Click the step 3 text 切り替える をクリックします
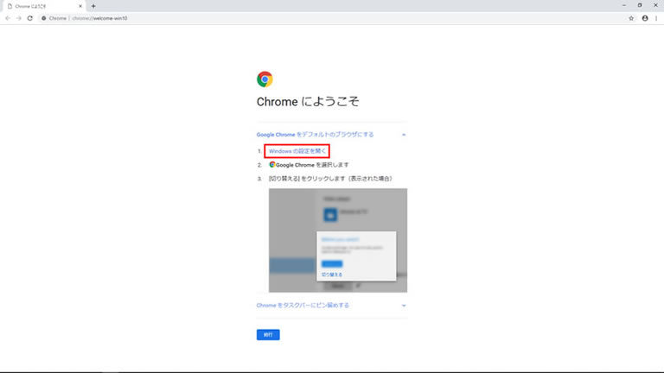Screen dimensions: 664x373 click(x=331, y=179)
